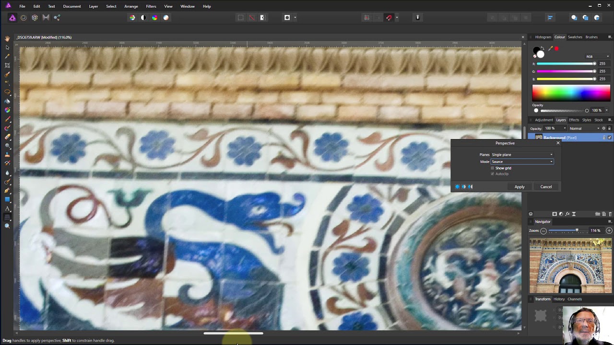Select the Move tool arrow
614x345 pixels.
[x=7, y=47]
